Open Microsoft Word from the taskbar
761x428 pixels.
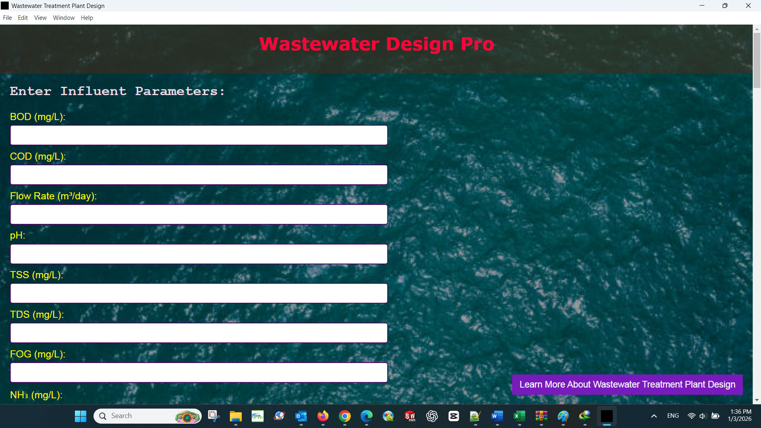point(497,416)
